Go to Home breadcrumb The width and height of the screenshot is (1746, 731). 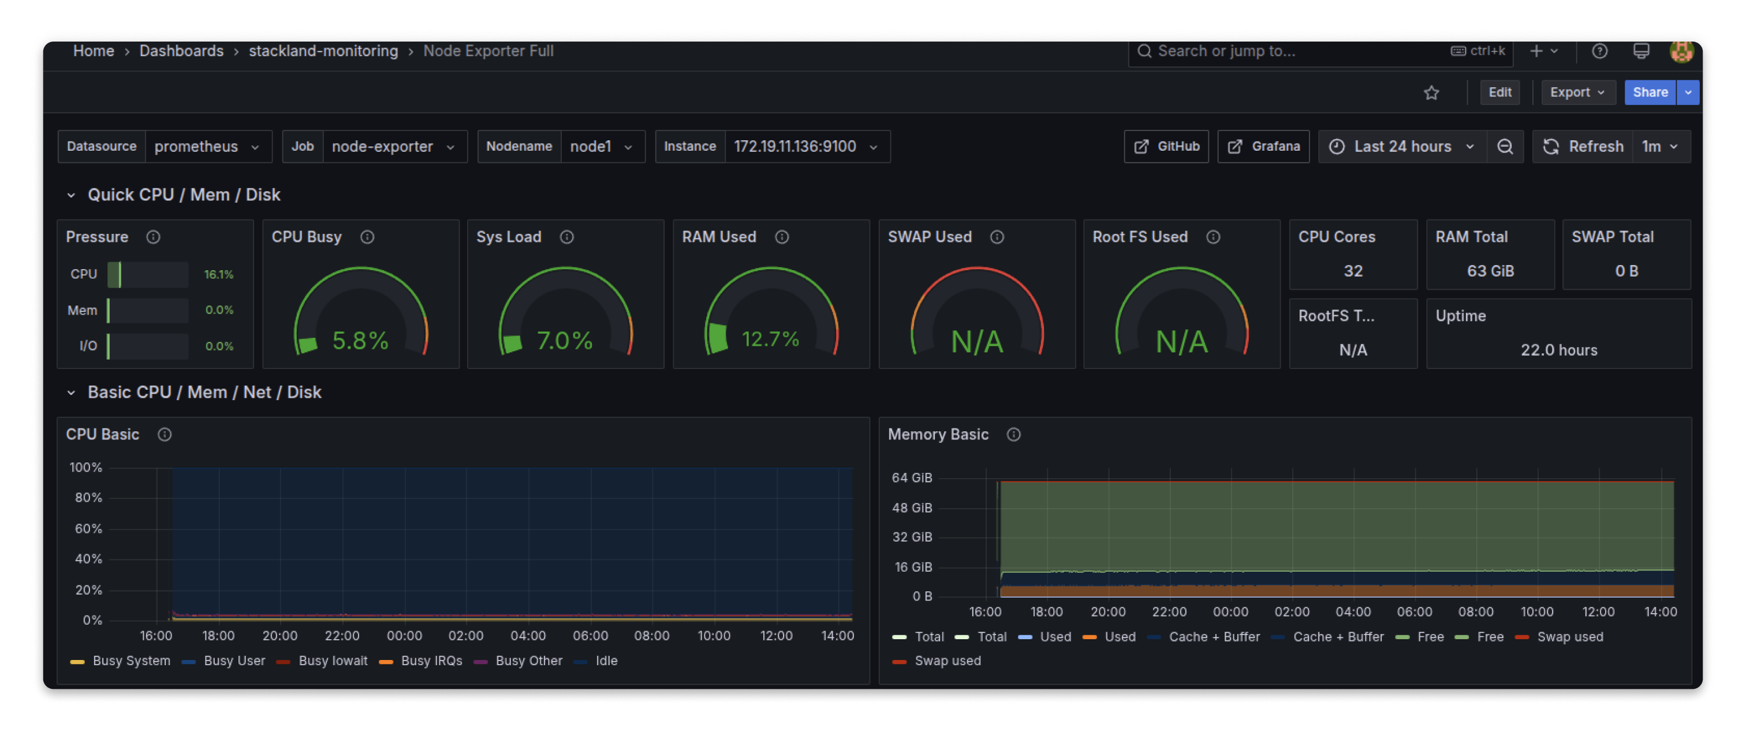(94, 51)
